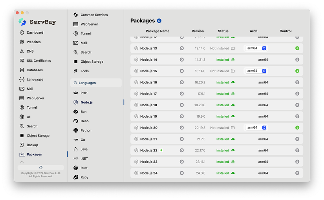Click the info icon next to Node.js 22
This screenshot has width=324, height=200.
181,151
